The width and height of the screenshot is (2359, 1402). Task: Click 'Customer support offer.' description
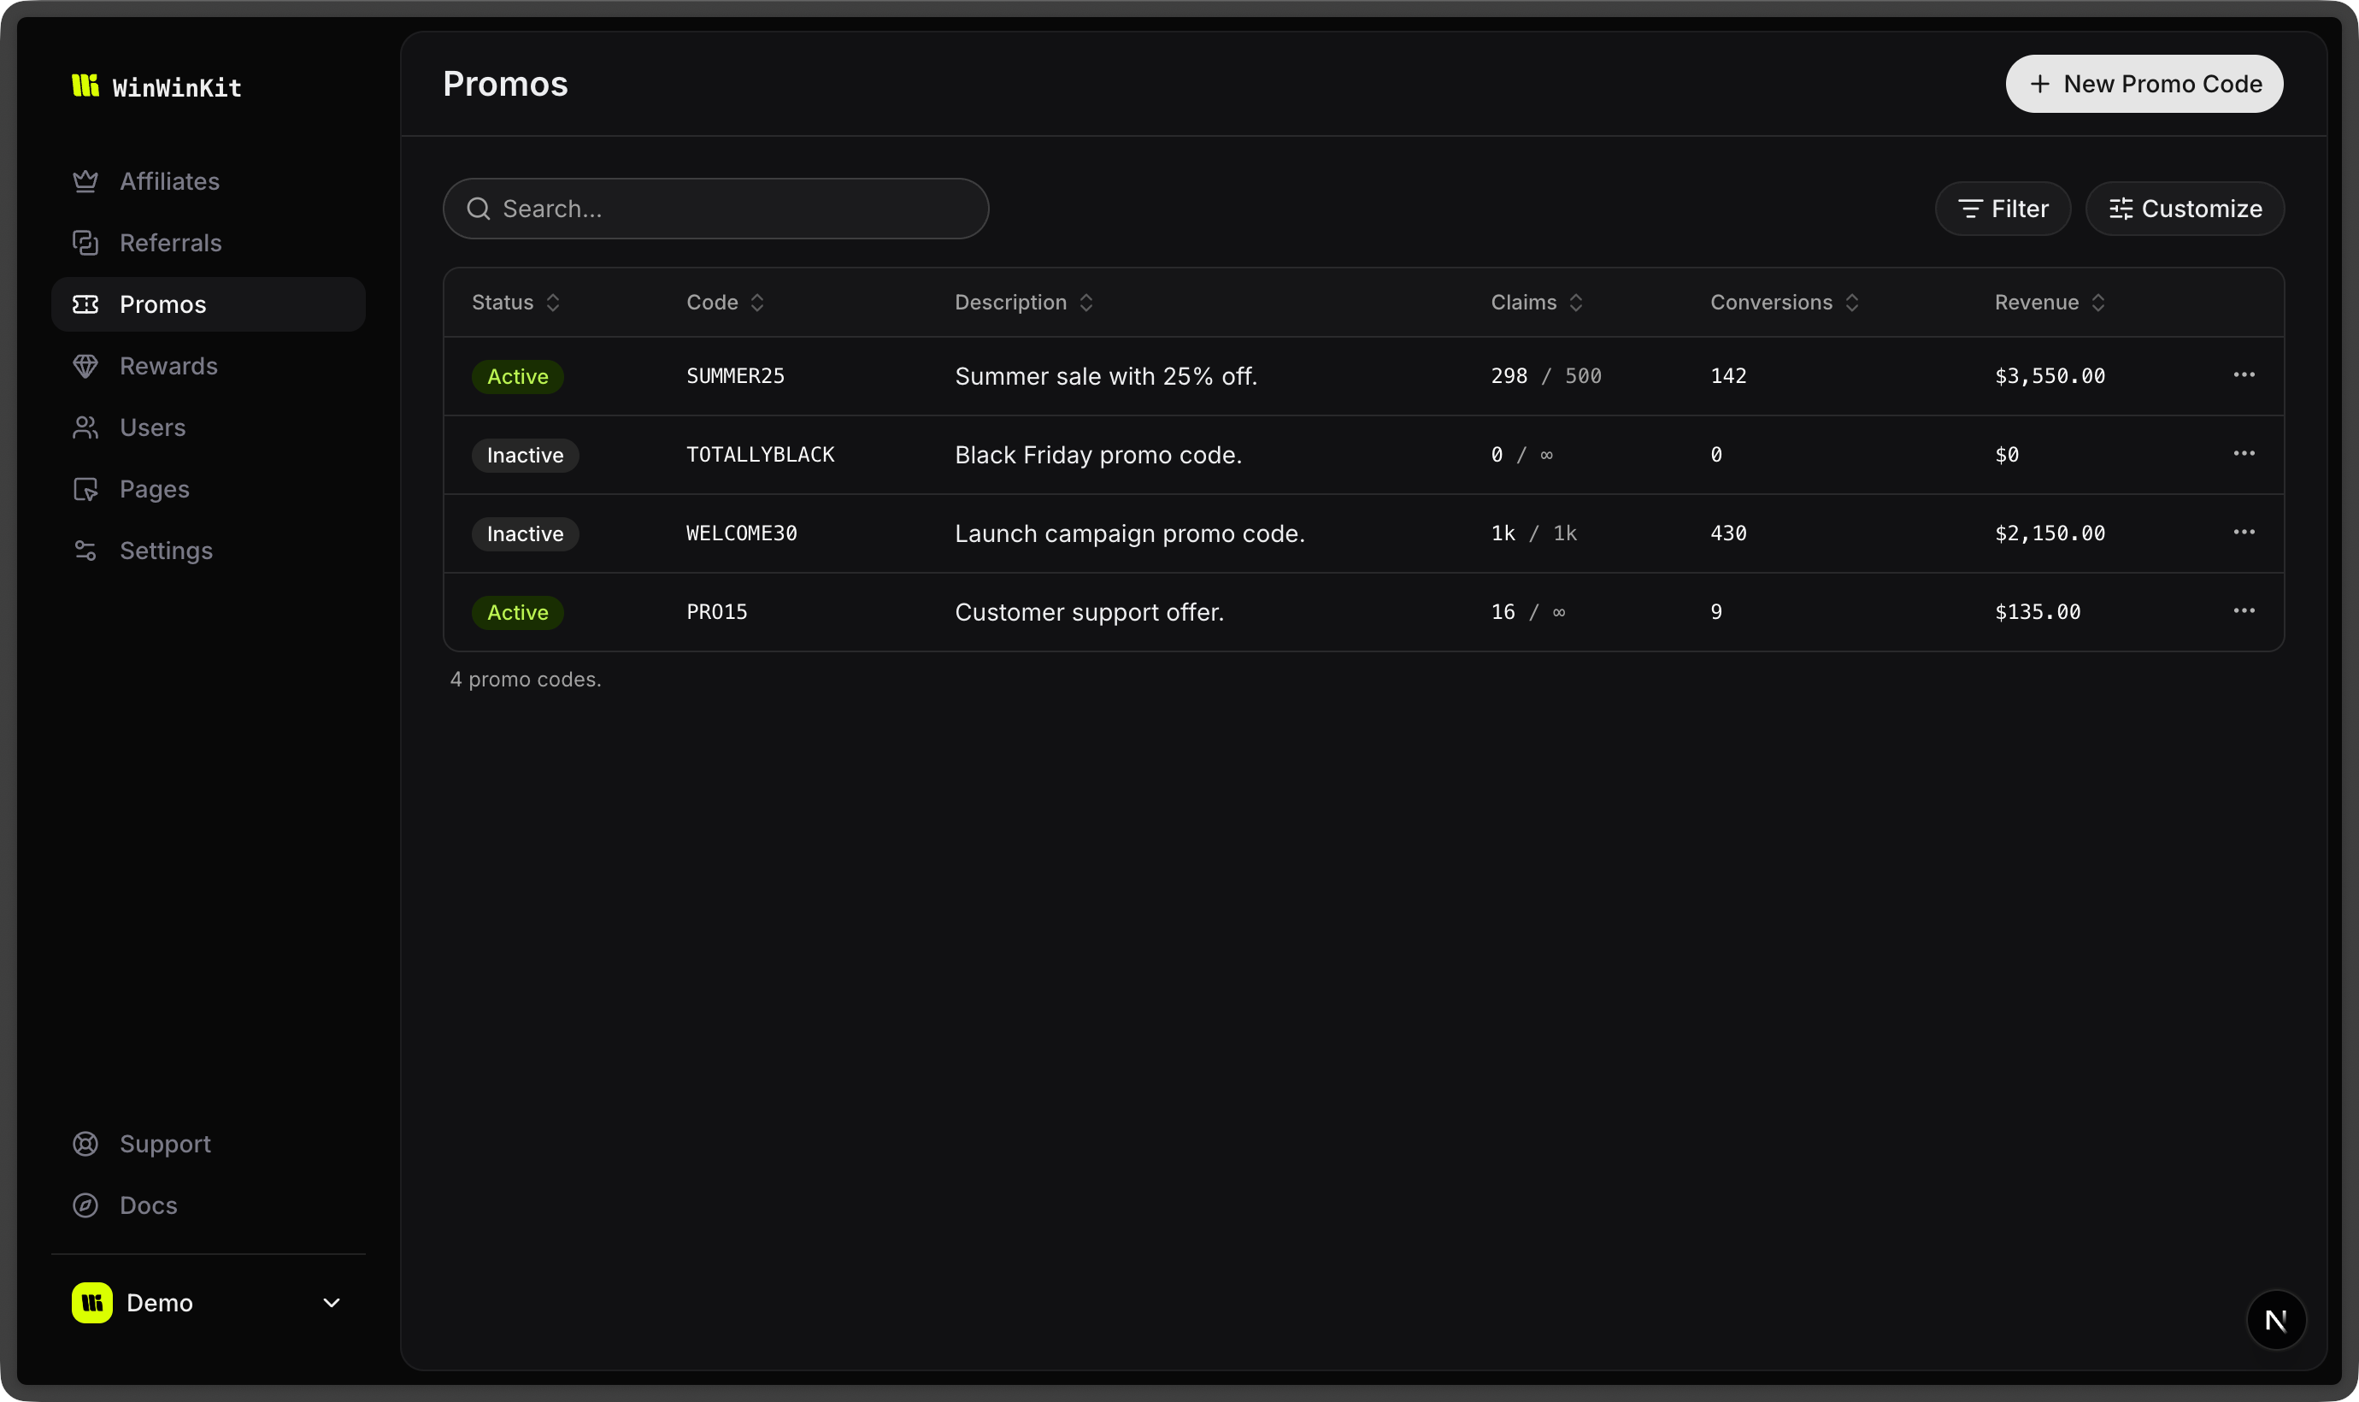(1089, 612)
